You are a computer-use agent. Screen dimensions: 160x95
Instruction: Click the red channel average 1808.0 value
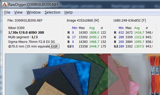[x=94, y=33]
